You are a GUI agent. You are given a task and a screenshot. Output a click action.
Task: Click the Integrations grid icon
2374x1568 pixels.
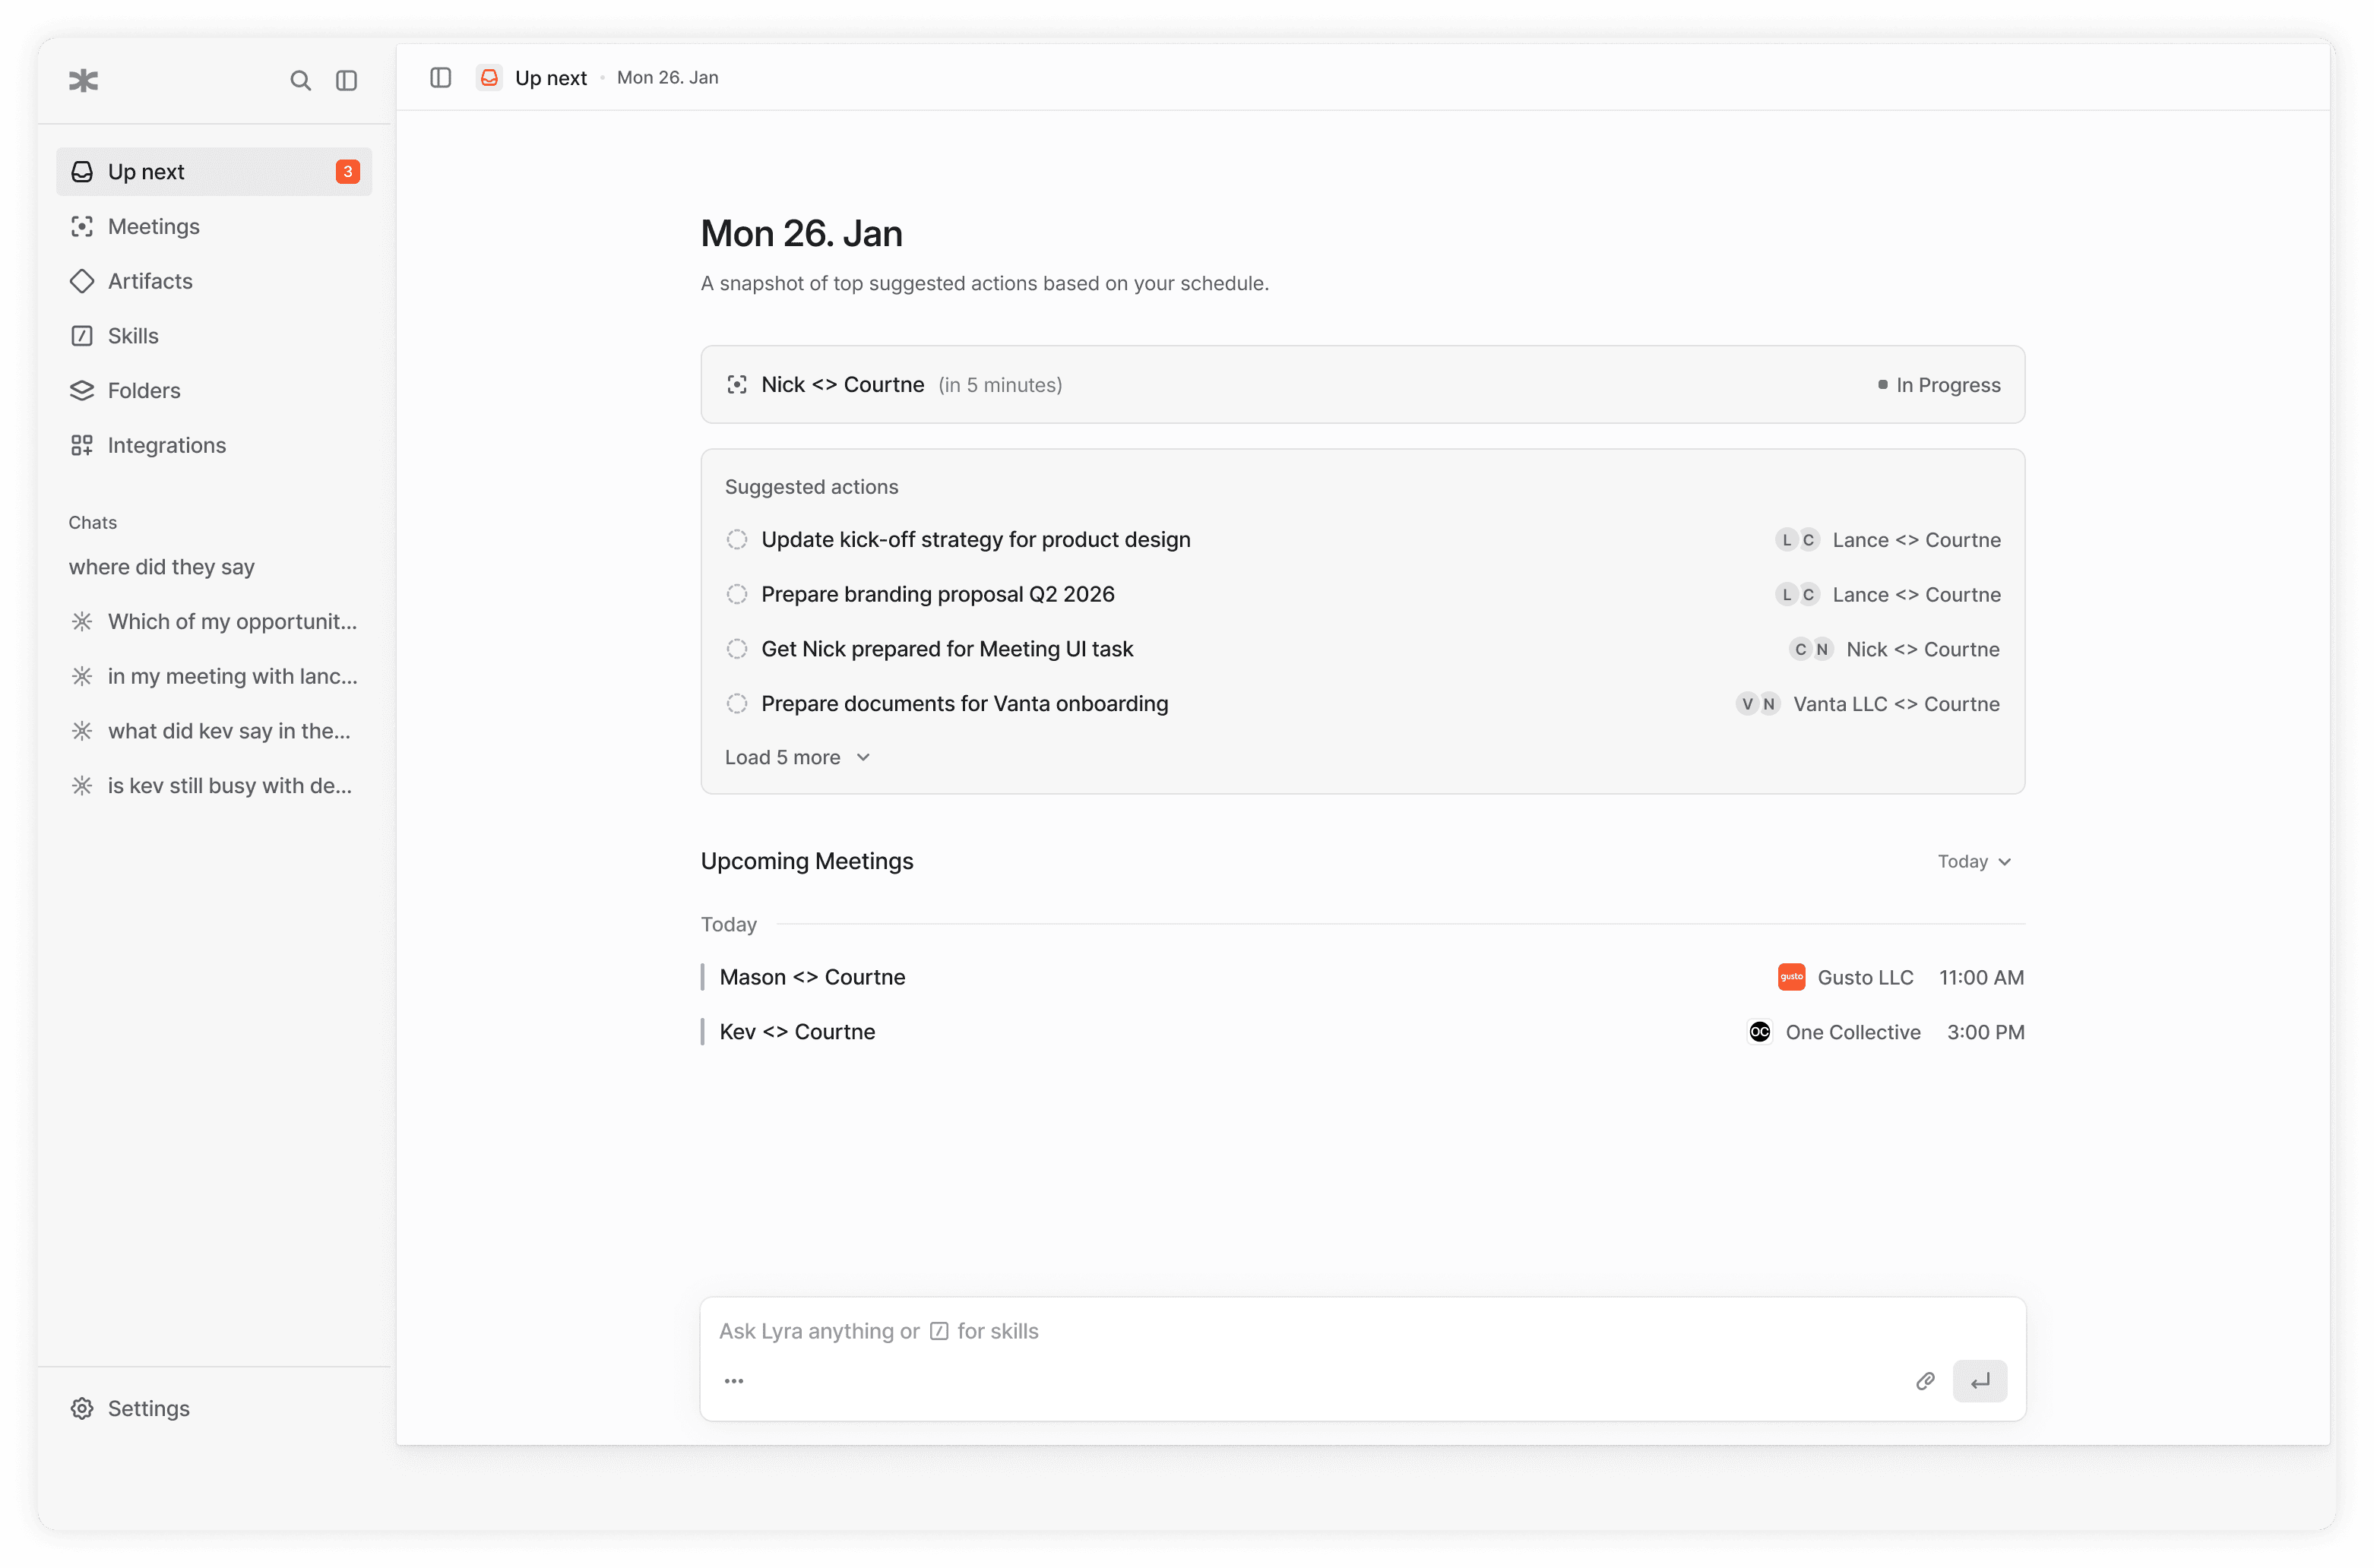(x=83, y=445)
